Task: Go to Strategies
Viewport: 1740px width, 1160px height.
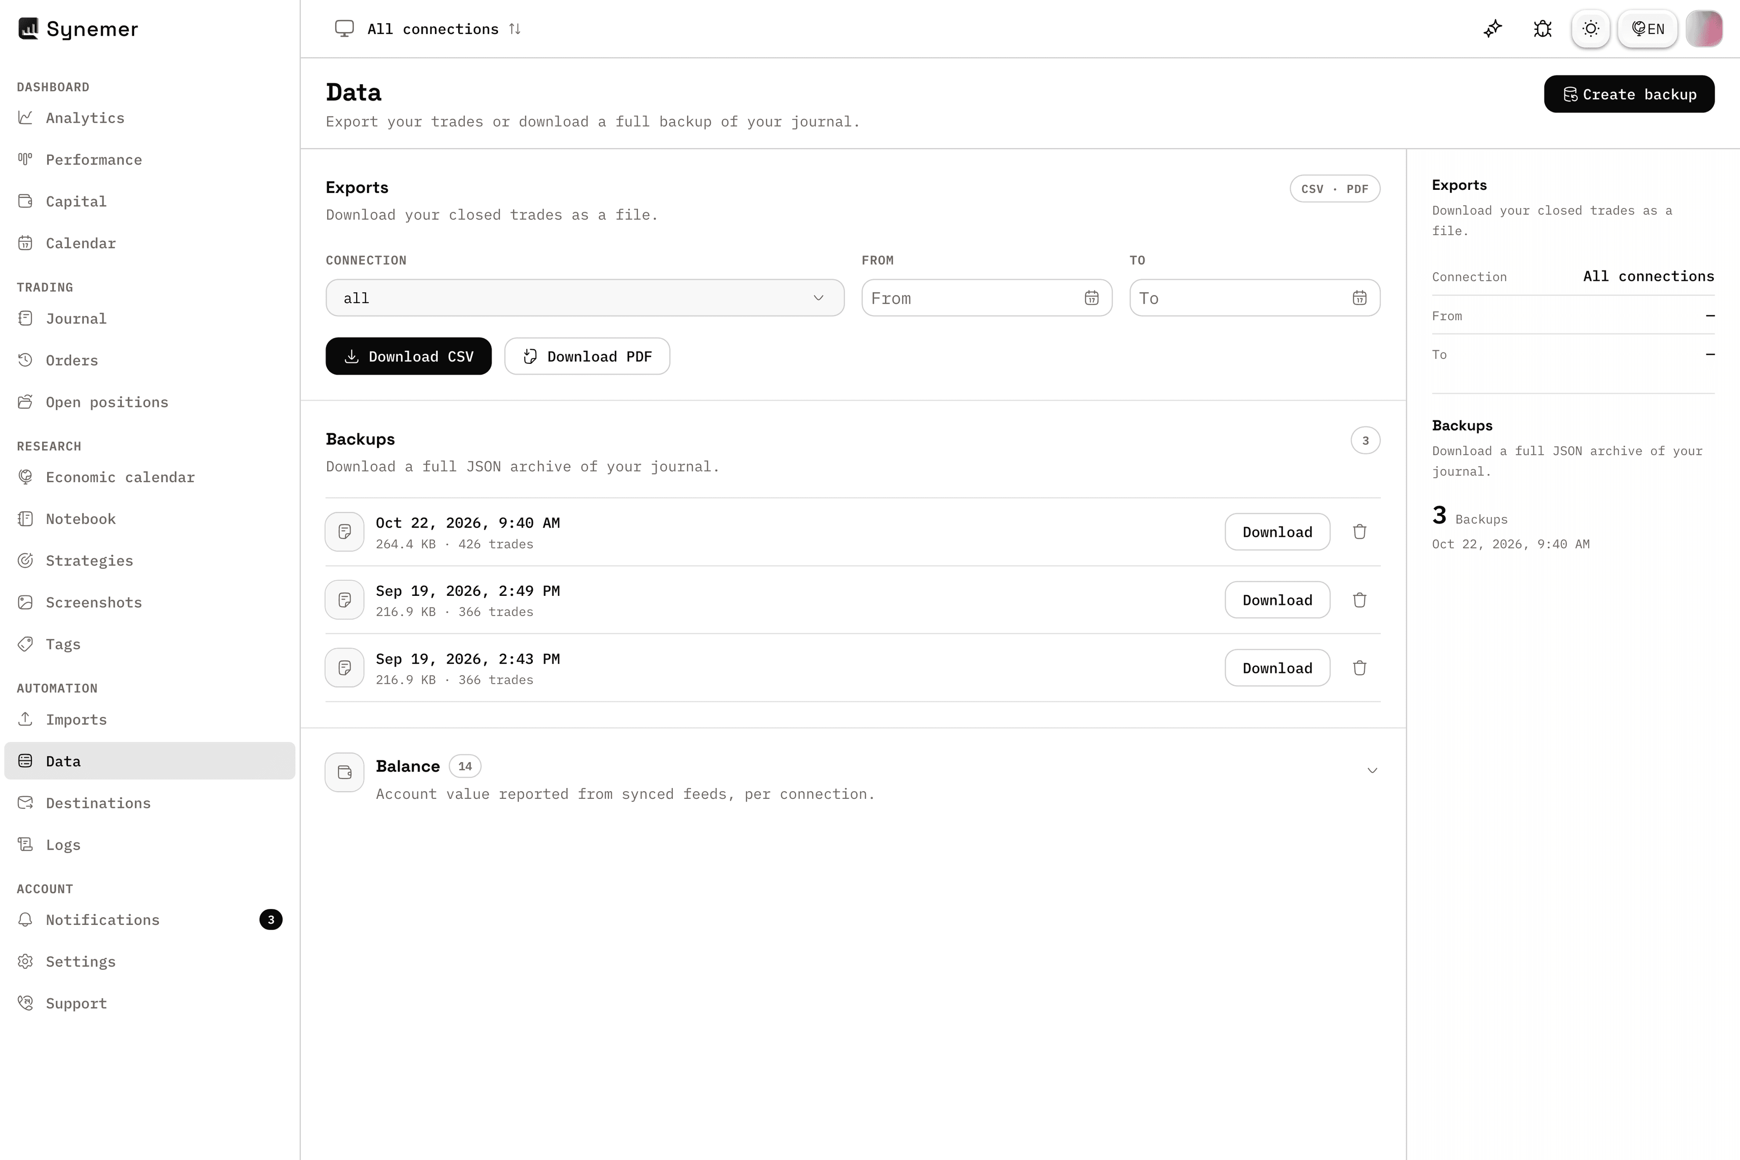Action: point(150,561)
